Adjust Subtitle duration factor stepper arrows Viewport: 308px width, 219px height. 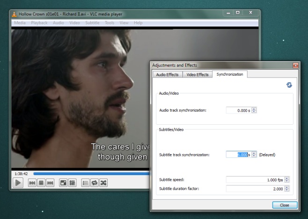point(287,189)
